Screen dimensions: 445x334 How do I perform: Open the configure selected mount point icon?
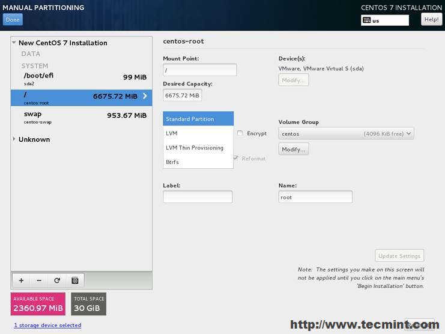pos(75,281)
